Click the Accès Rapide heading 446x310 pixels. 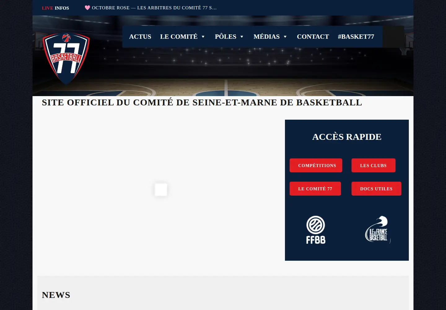(x=347, y=137)
